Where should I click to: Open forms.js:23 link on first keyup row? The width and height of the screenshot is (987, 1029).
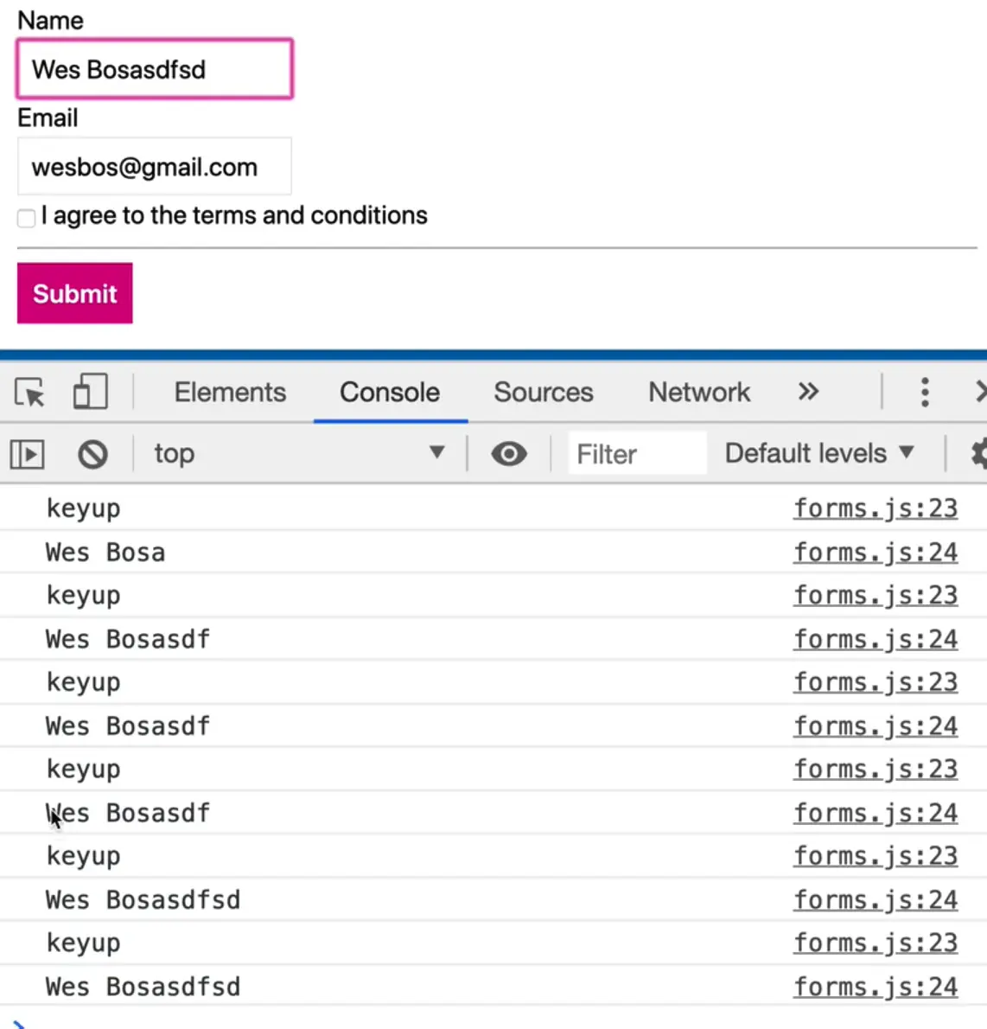click(876, 508)
